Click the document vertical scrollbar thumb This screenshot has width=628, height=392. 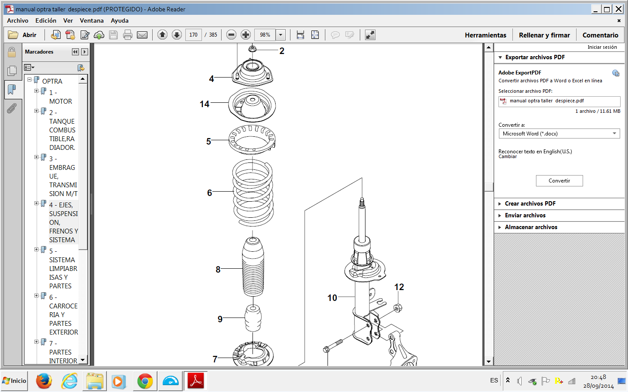(x=489, y=187)
